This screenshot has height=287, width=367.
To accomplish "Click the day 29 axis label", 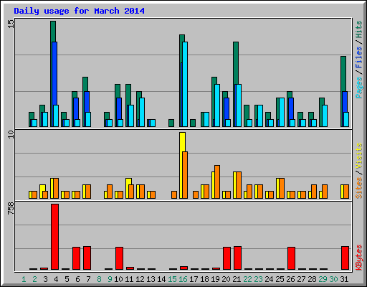I will 323,279.
